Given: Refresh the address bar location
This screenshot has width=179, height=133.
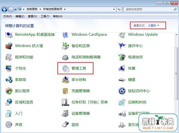Looking at the screenshot, I should 119,9.
